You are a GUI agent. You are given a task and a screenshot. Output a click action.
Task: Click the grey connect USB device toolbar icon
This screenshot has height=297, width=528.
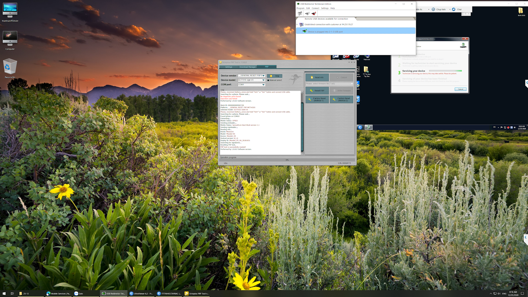307,13
